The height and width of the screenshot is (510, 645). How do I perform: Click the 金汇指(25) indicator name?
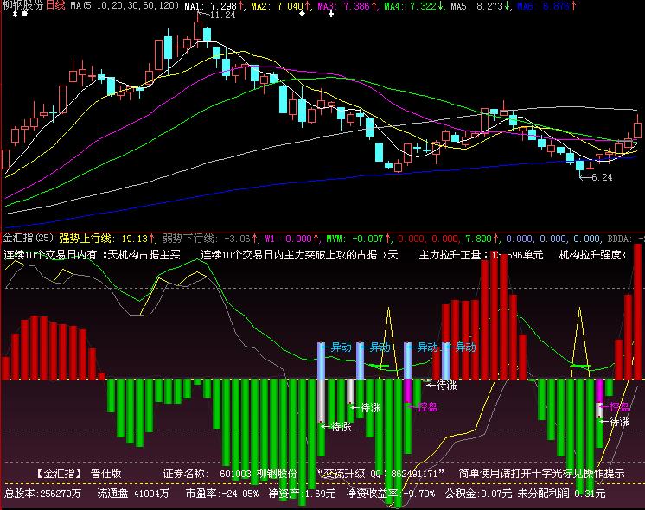(x=28, y=238)
